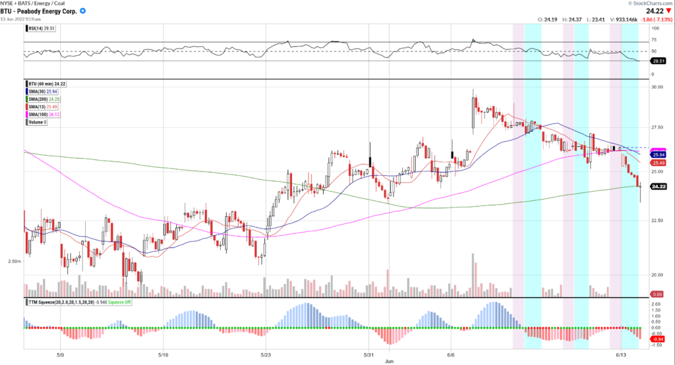
Task: Click the black 29.51 RSI axis tag
Action: (x=659, y=61)
